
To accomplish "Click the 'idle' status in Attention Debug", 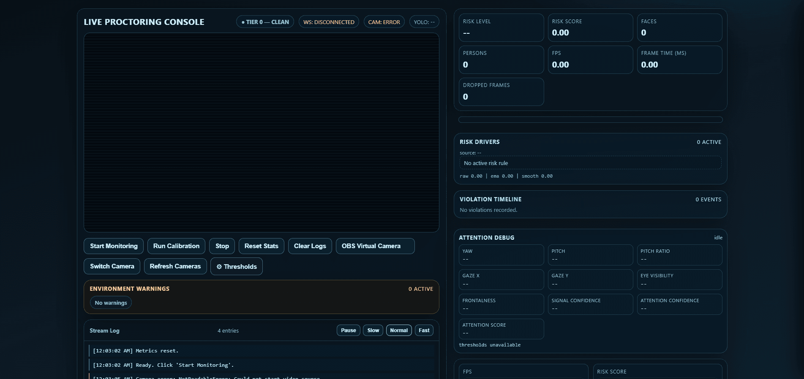I will (718, 238).
